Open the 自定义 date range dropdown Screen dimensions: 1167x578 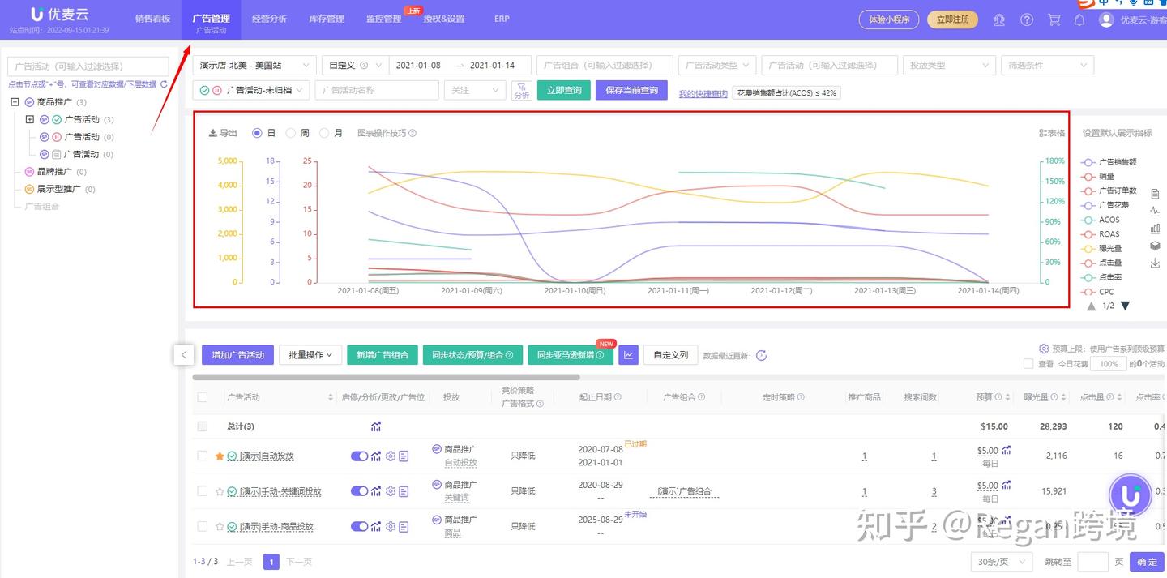click(355, 65)
